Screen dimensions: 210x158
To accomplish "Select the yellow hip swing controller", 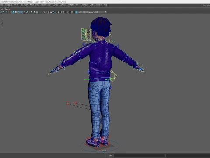I will [x=113, y=76].
